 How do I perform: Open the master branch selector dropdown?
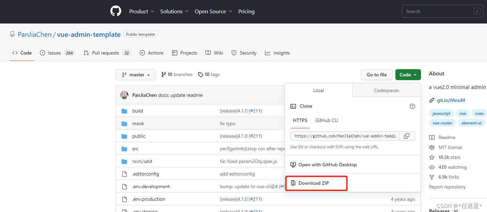[x=136, y=75]
